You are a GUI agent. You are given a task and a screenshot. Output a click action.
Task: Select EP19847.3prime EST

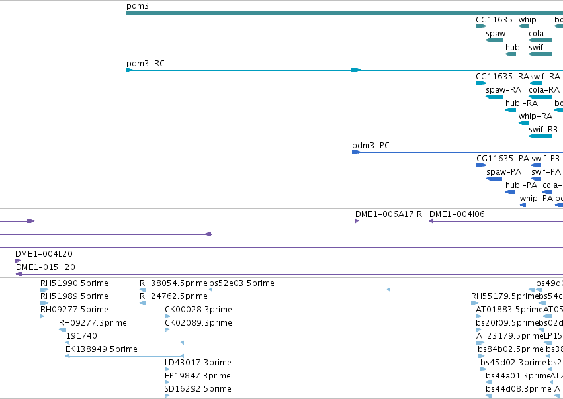(167, 383)
